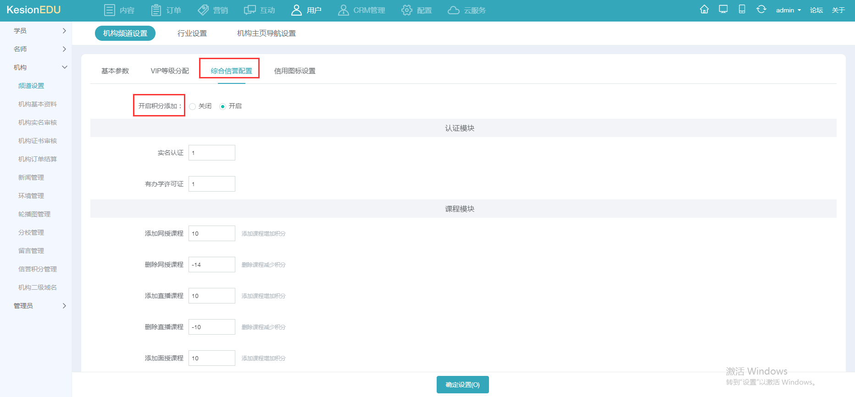Collapse the 机构 sidebar section

coord(39,67)
